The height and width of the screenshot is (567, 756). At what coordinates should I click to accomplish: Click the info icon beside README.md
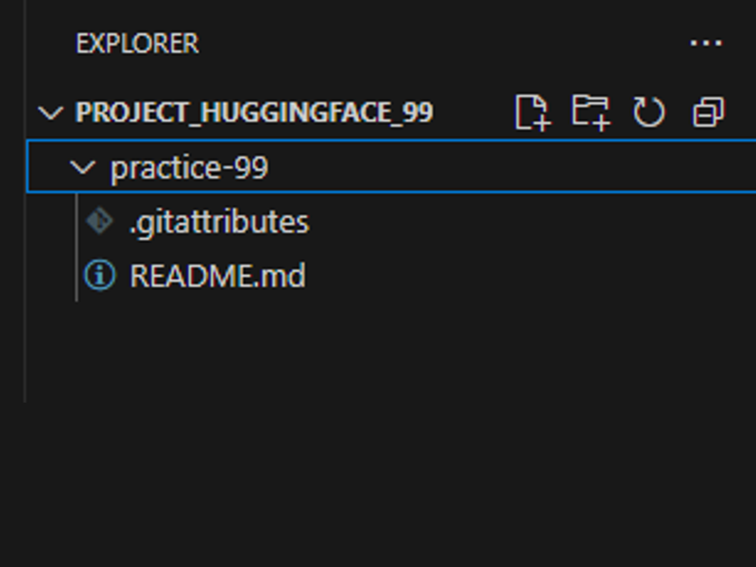click(x=98, y=276)
